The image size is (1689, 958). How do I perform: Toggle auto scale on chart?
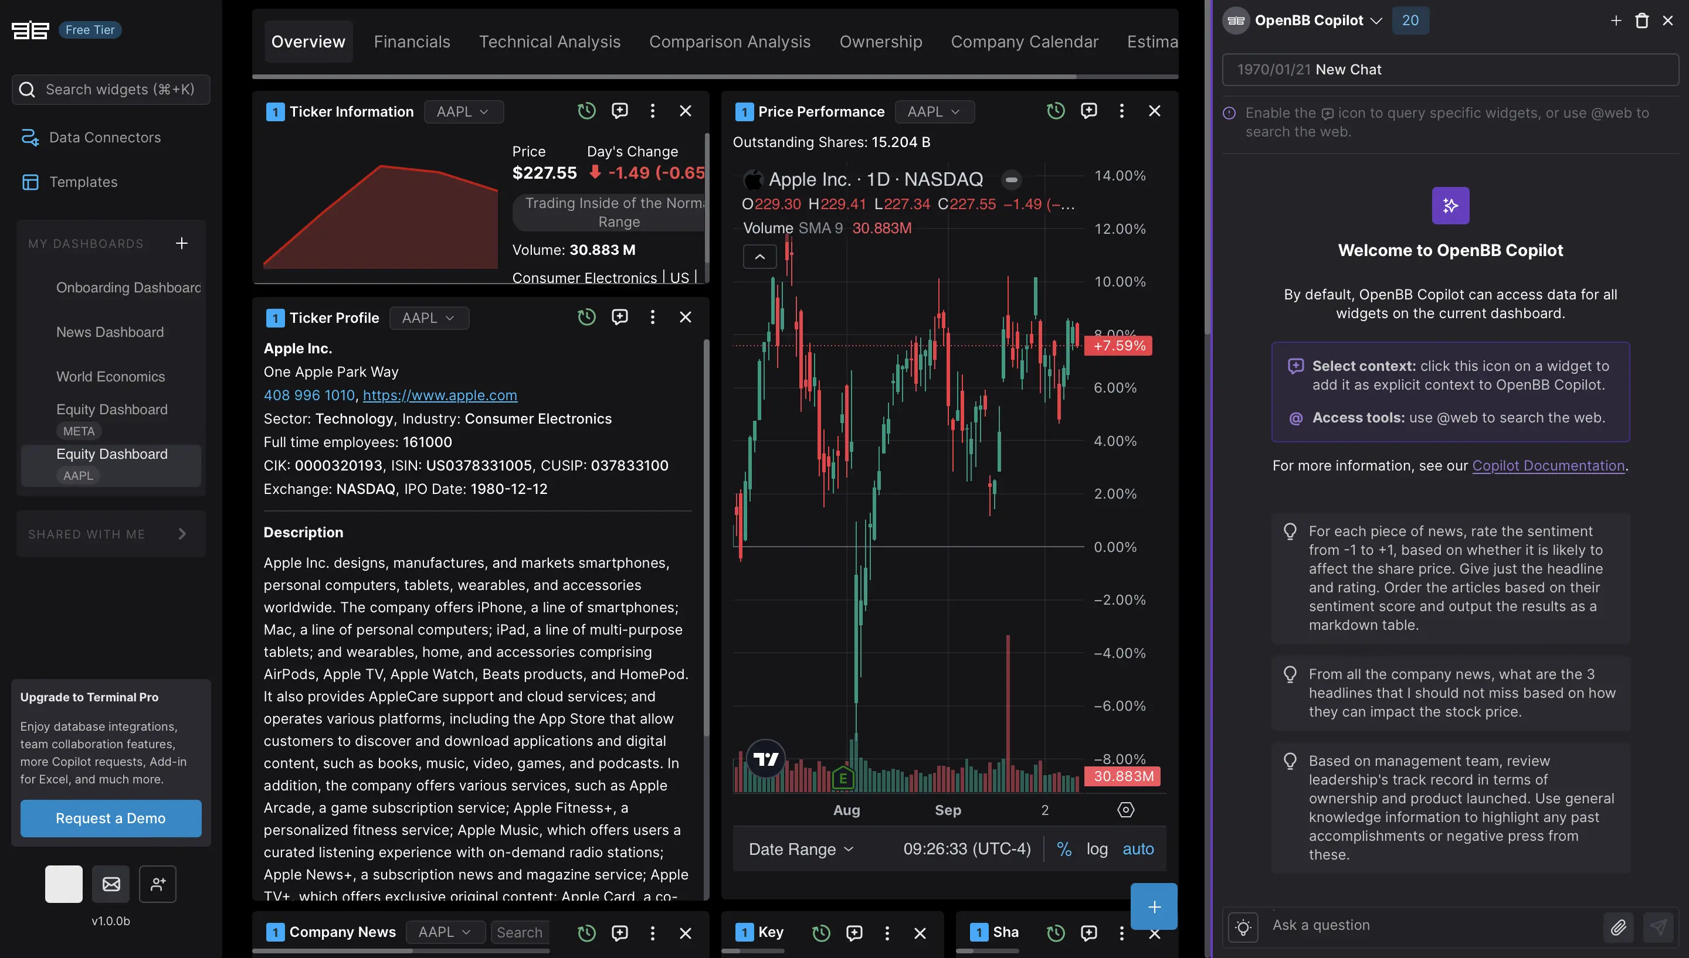click(1138, 849)
